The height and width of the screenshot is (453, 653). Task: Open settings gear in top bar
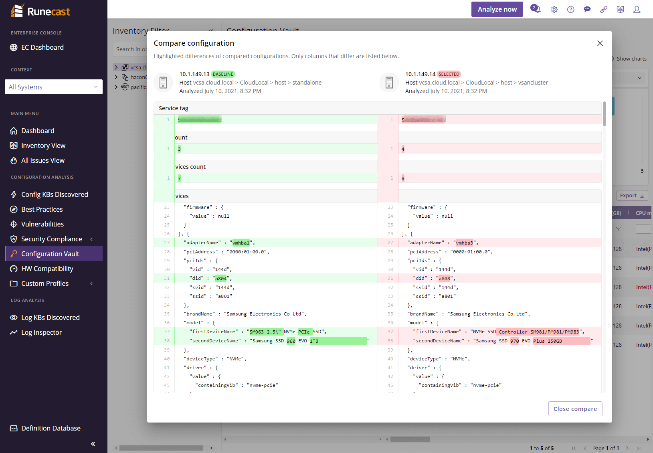pyautogui.click(x=554, y=10)
